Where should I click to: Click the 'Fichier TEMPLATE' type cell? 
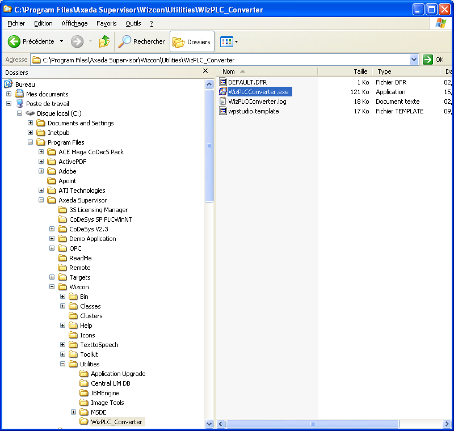[400, 111]
